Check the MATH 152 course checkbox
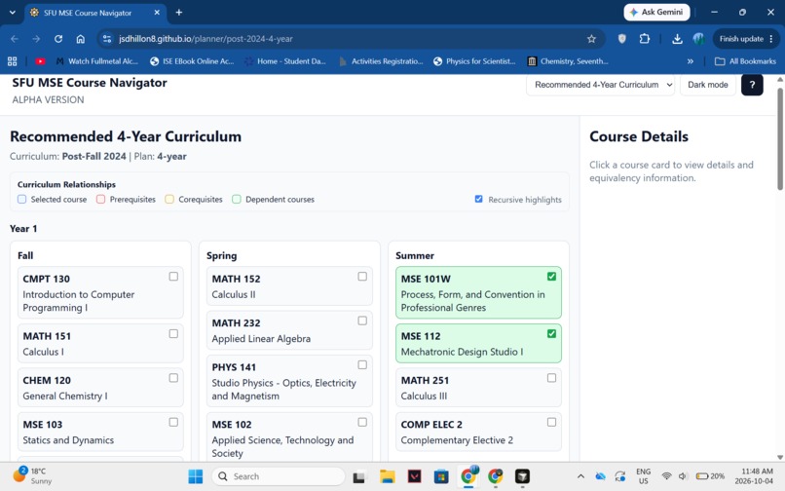 tap(362, 277)
